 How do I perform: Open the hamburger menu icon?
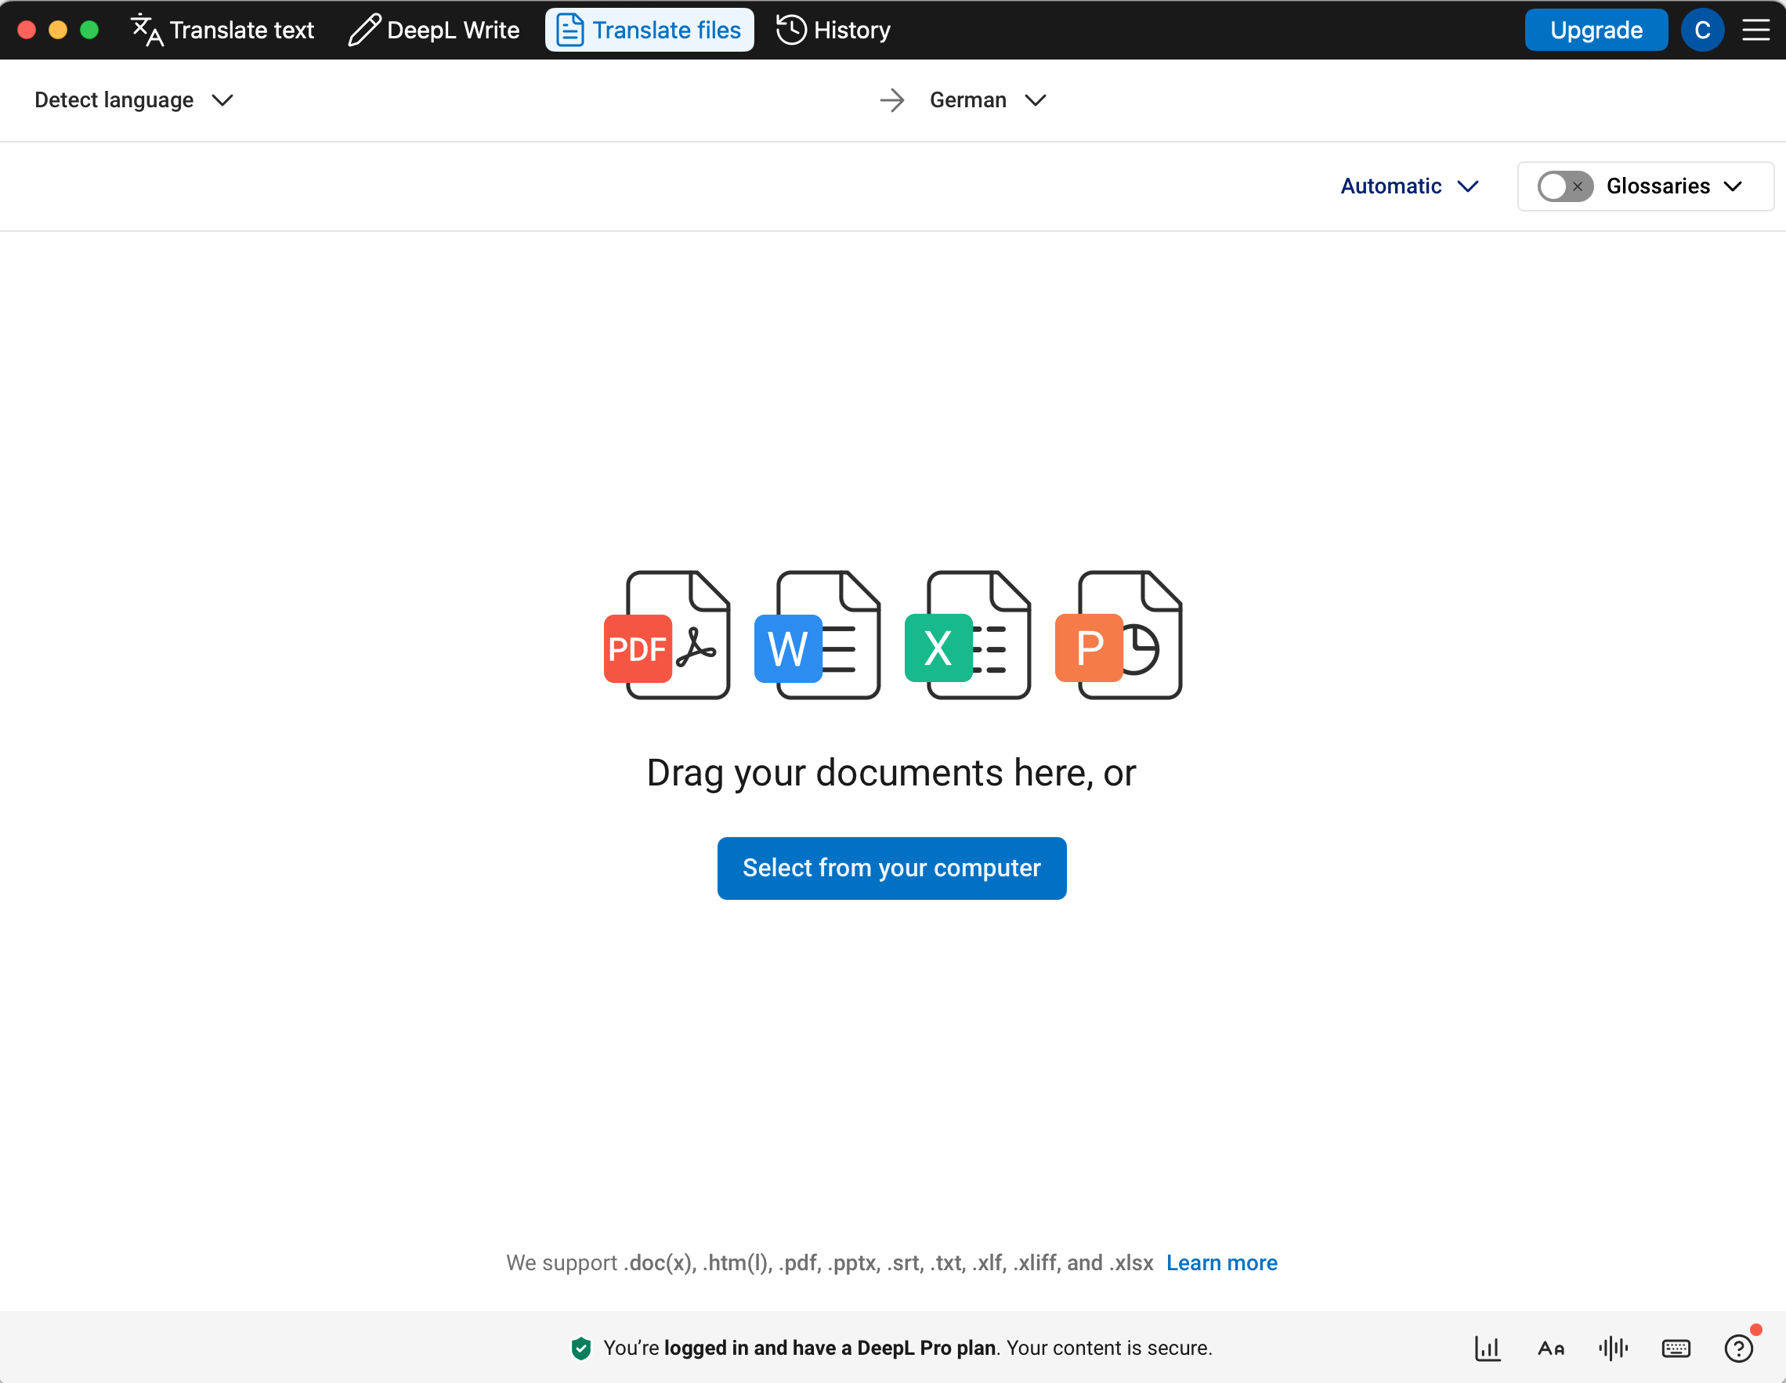(1755, 31)
